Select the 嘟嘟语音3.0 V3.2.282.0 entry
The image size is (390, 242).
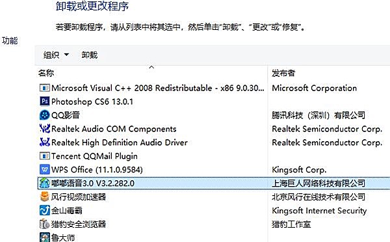(x=213, y=183)
